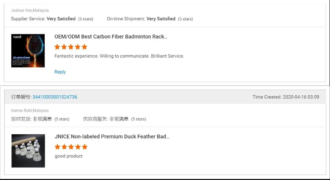330x180 pixels.
Task: Click second star of the racket review rating
Action: [64, 47]
